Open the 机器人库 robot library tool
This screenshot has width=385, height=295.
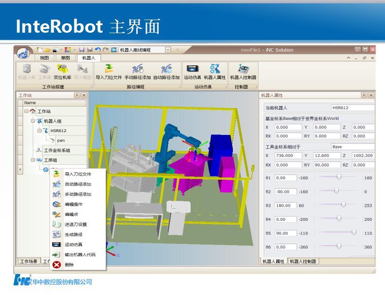coord(27,72)
